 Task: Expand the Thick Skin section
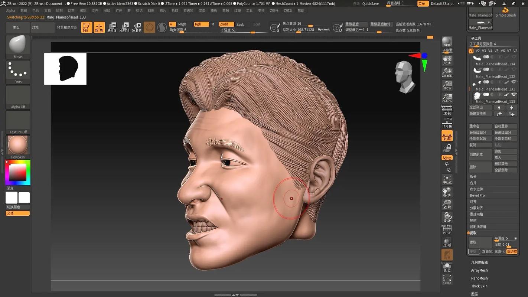pos(479,286)
